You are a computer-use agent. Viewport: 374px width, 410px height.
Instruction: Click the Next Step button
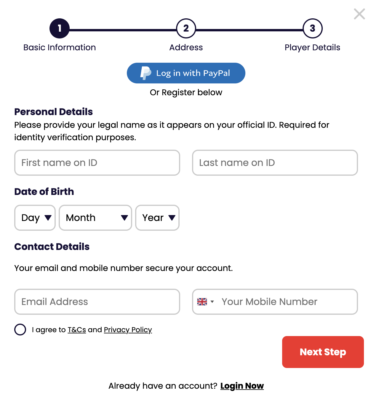[x=323, y=352]
